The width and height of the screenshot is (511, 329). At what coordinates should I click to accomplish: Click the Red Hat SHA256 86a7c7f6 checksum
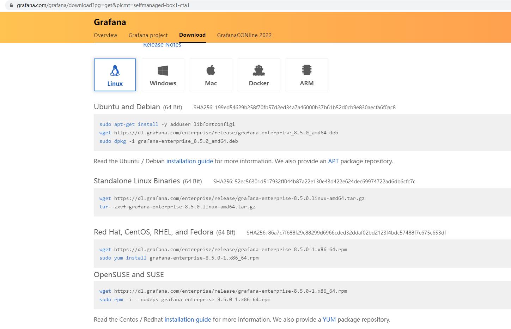pyautogui.click(x=346, y=233)
